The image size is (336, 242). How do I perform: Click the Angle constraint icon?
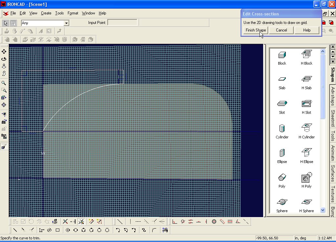(x=238, y=221)
